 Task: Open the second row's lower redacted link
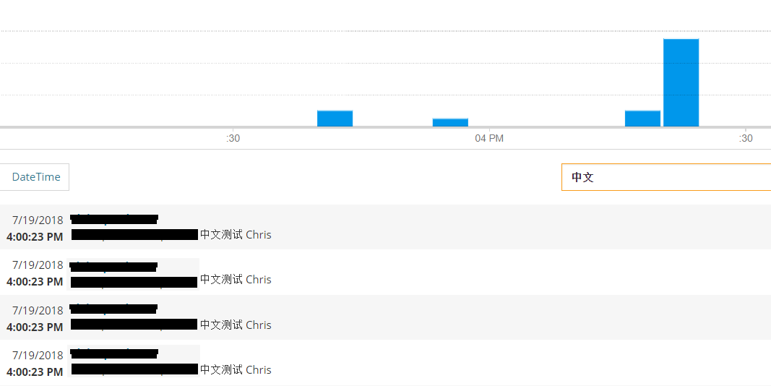(x=134, y=282)
